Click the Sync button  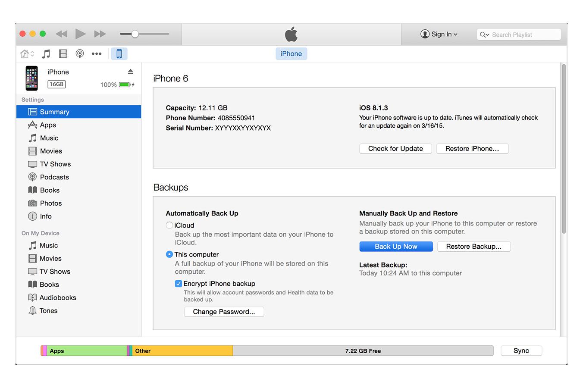521,350
